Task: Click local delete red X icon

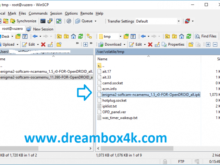Action: pyautogui.click(x=43, y=45)
